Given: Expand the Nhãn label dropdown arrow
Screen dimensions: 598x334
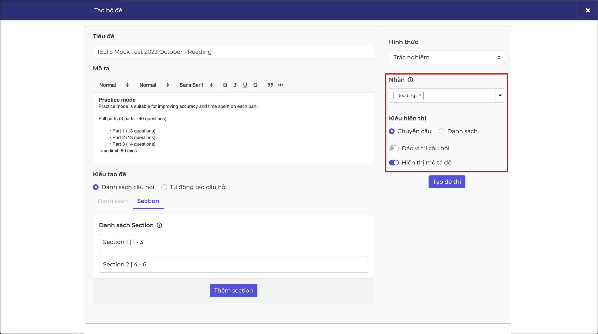Looking at the screenshot, I should tap(500, 95).
